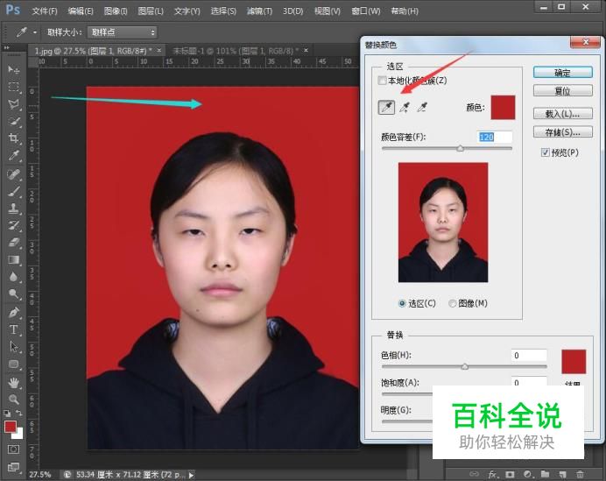Open the 图像(I) menu

pos(115,11)
